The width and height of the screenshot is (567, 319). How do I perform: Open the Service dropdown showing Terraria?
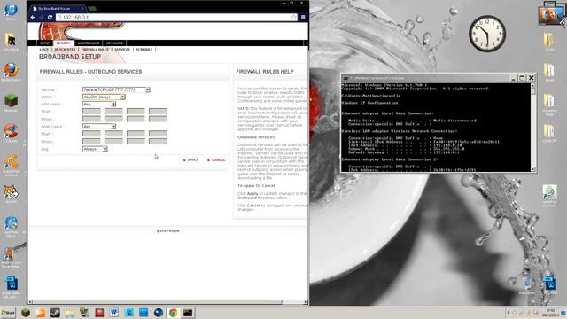[x=116, y=89]
